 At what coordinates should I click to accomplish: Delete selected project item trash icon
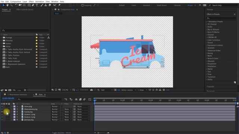coord(25,90)
